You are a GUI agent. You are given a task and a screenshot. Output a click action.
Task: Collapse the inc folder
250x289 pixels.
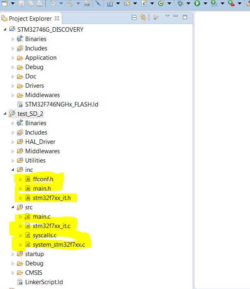13,170
